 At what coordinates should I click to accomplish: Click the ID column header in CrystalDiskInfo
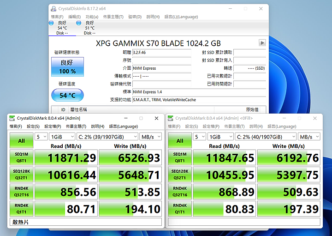point(63,109)
